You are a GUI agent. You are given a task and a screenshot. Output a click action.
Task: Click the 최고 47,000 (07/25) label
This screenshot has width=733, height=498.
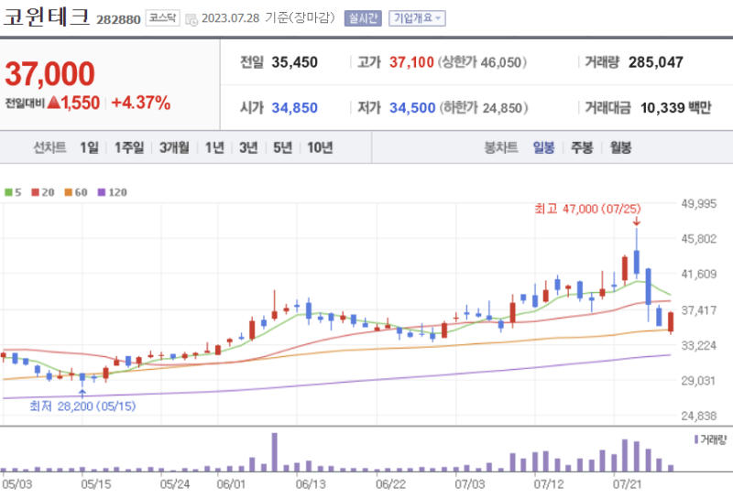tap(587, 209)
